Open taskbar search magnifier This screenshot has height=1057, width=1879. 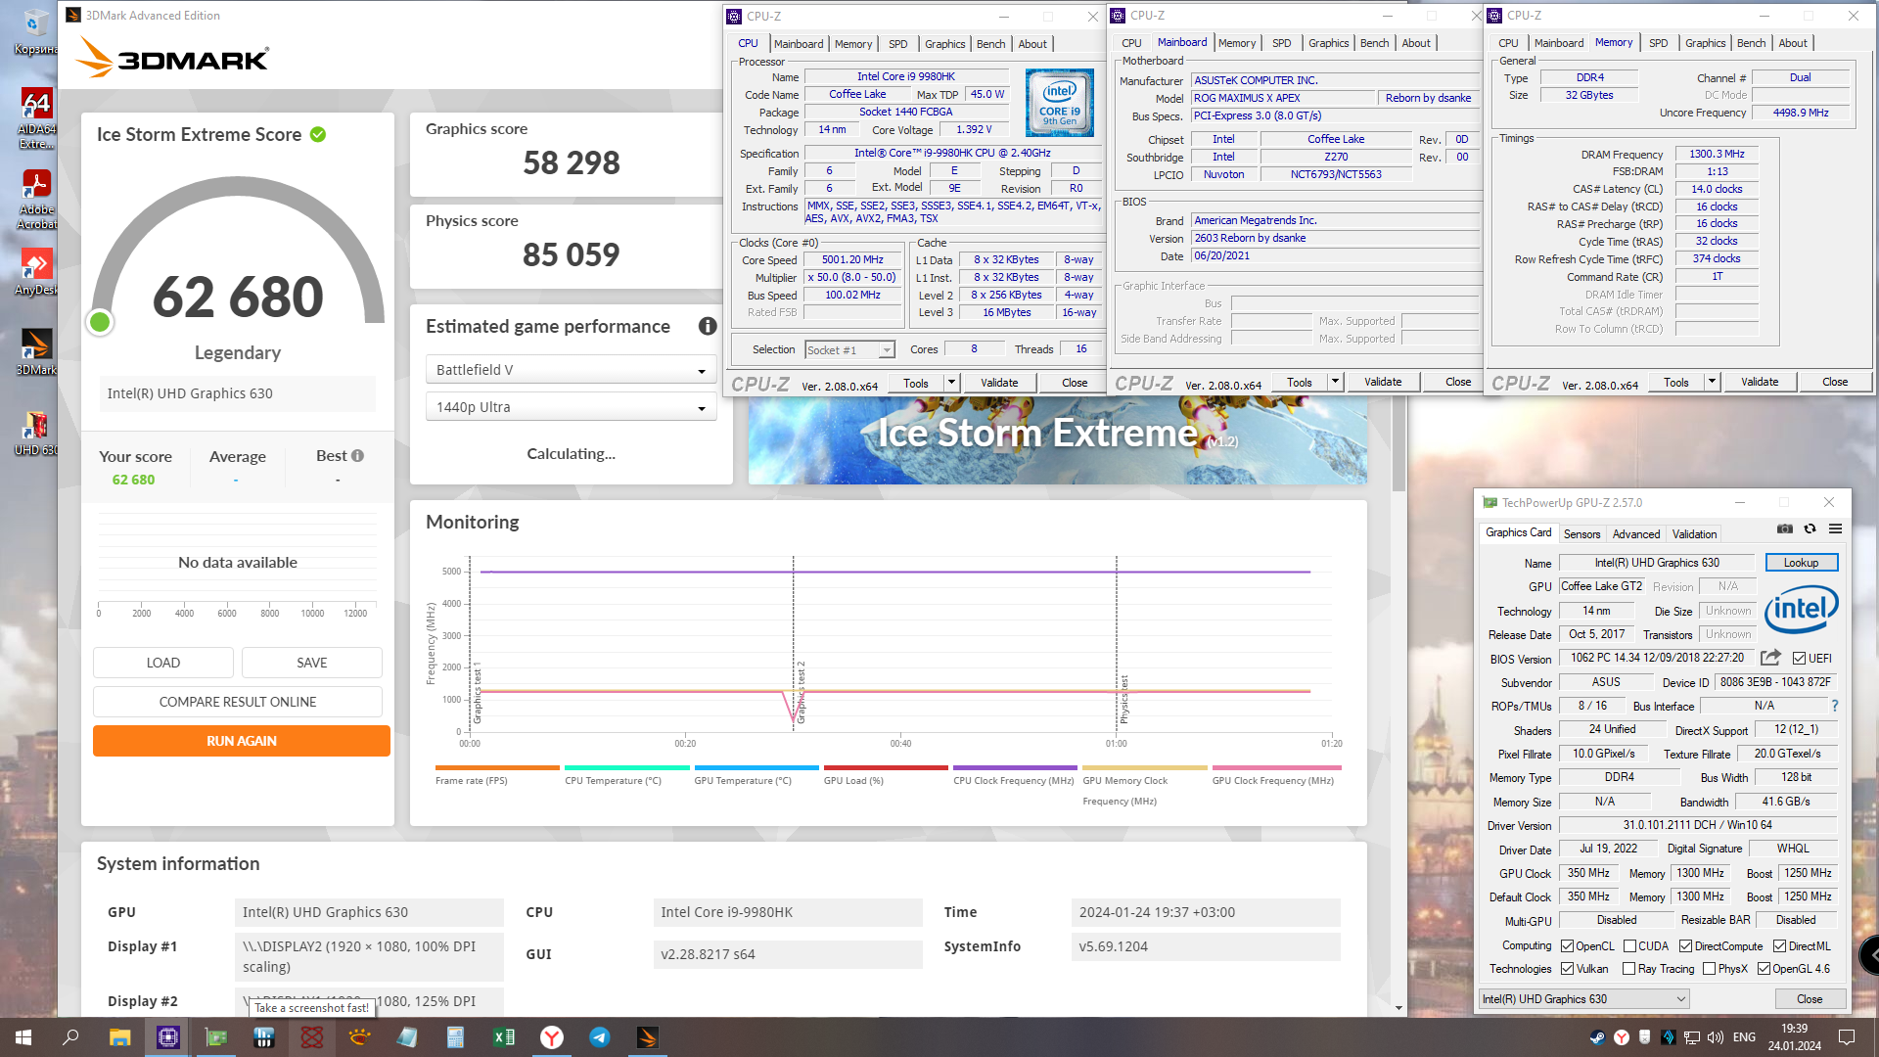click(70, 1037)
